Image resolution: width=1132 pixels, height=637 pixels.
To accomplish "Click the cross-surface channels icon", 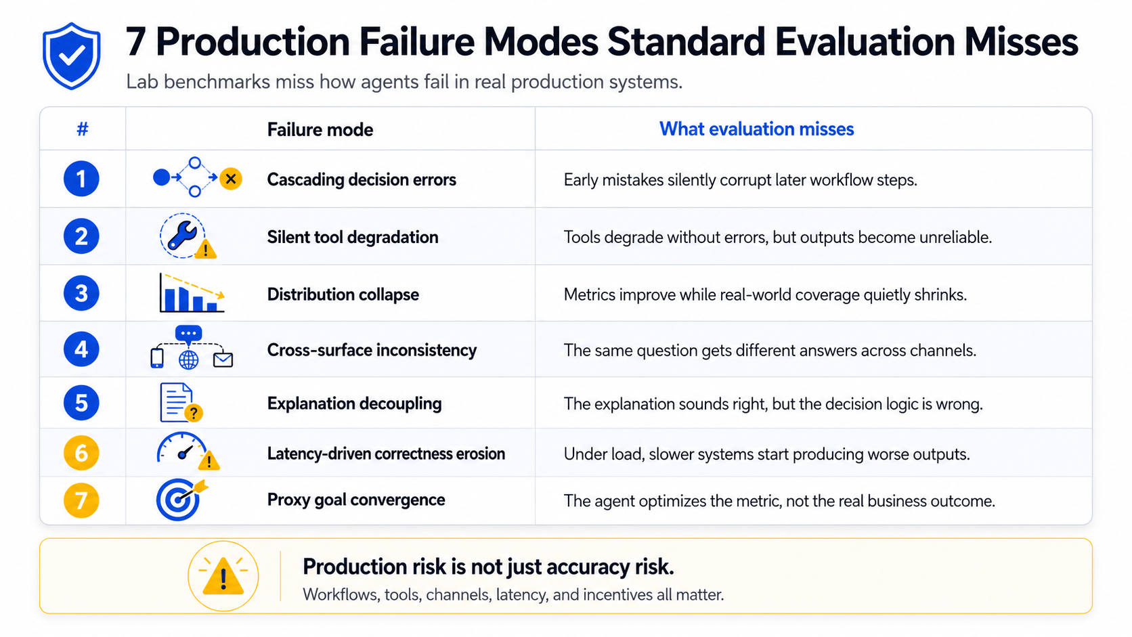I will click(x=192, y=348).
